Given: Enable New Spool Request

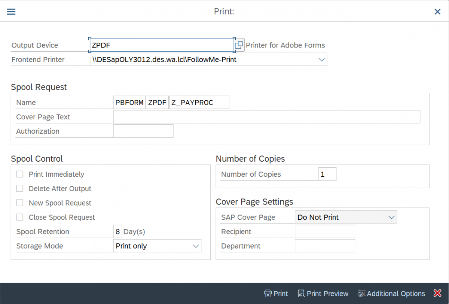Looking at the screenshot, I should pyautogui.click(x=19, y=203).
